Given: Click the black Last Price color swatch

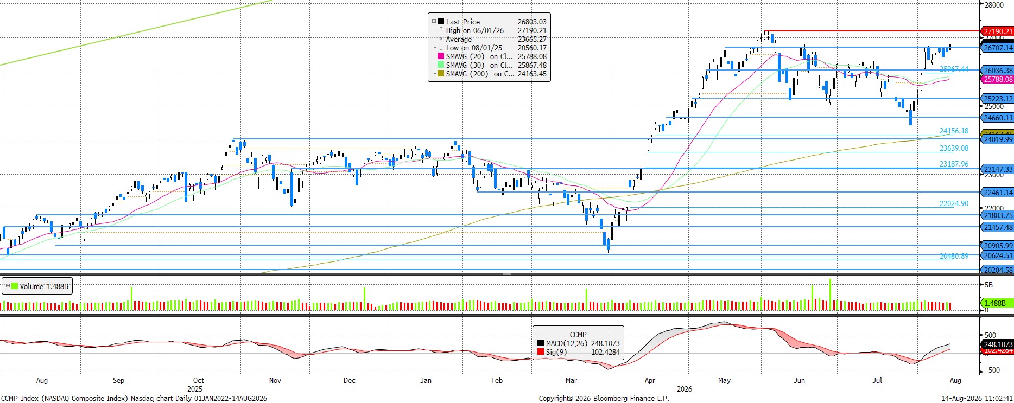Looking at the screenshot, I should (x=441, y=22).
